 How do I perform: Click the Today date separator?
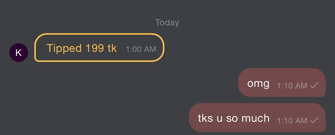pos(167,23)
